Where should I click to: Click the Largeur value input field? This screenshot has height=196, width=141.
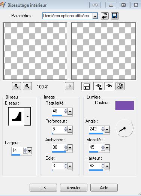[17, 150]
